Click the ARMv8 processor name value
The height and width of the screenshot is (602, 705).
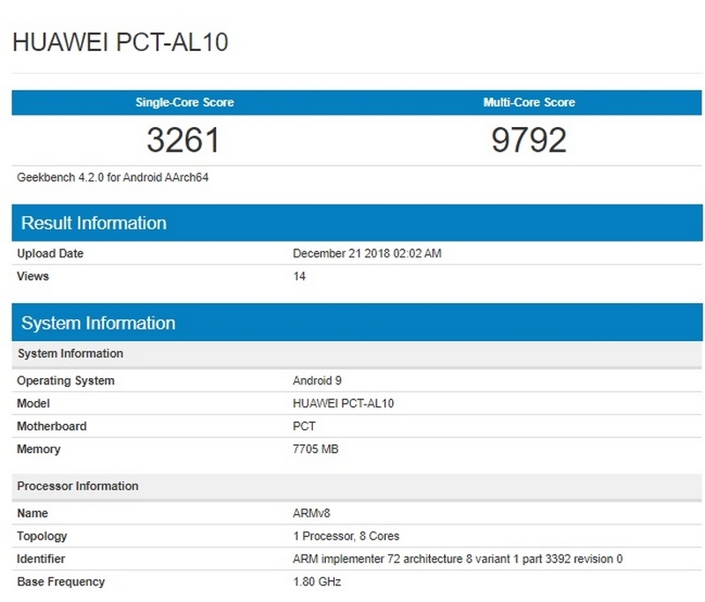click(x=311, y=514)
